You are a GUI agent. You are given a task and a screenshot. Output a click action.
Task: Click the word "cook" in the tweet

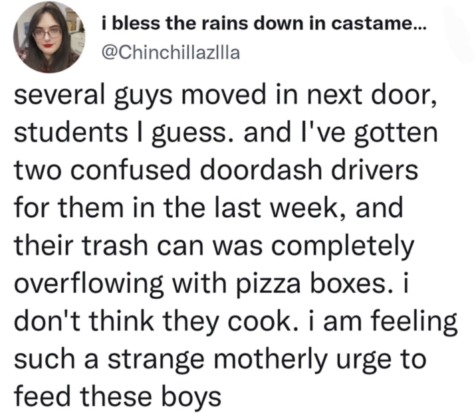tap(263, 323)
